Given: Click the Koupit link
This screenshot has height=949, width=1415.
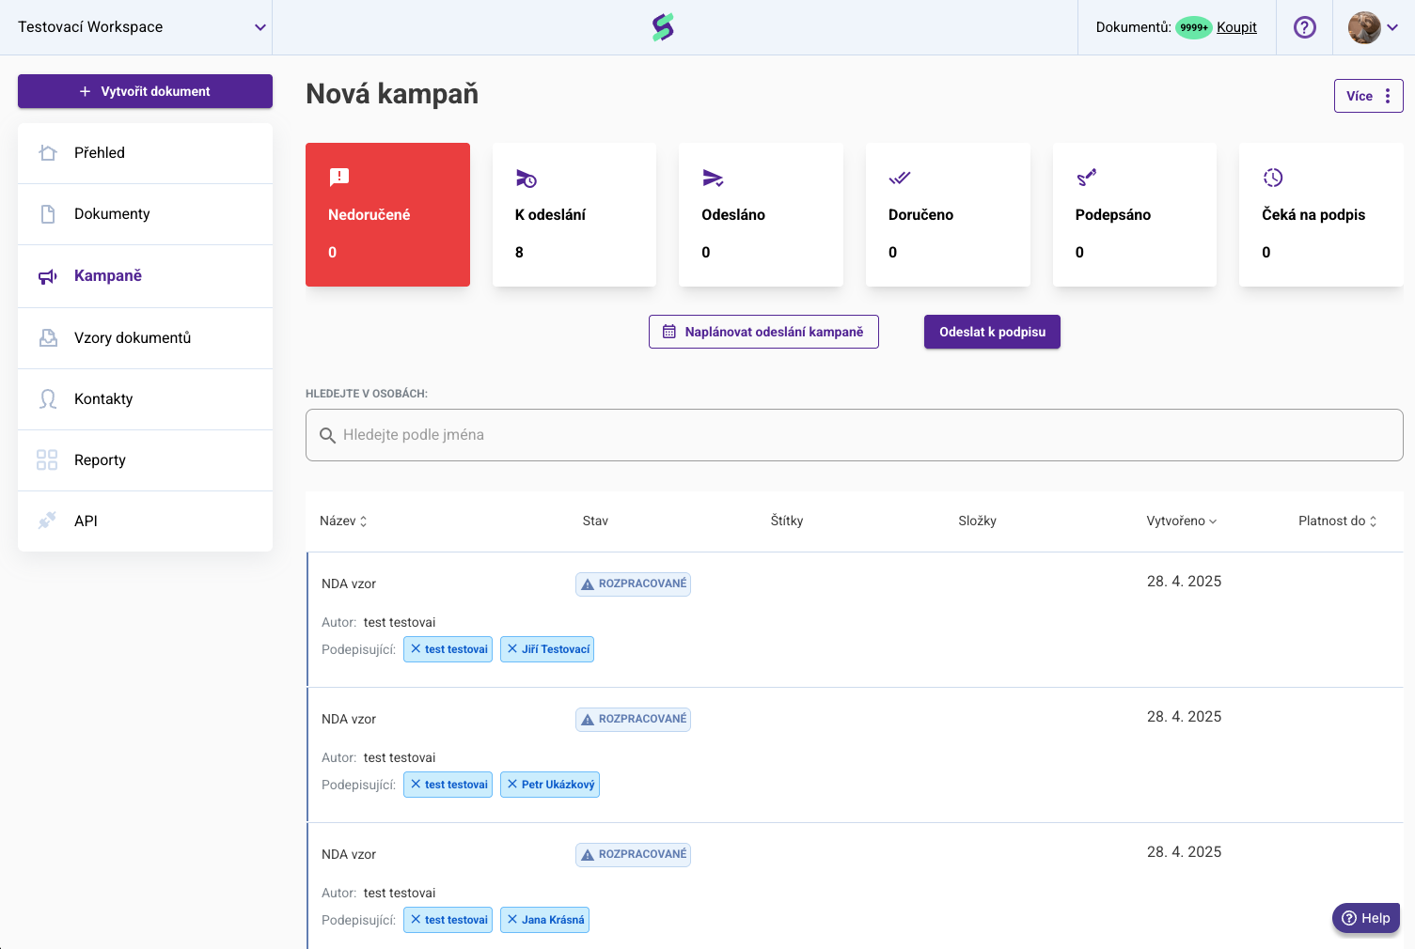Looking at the screenshot, I should pos(1236,27).
